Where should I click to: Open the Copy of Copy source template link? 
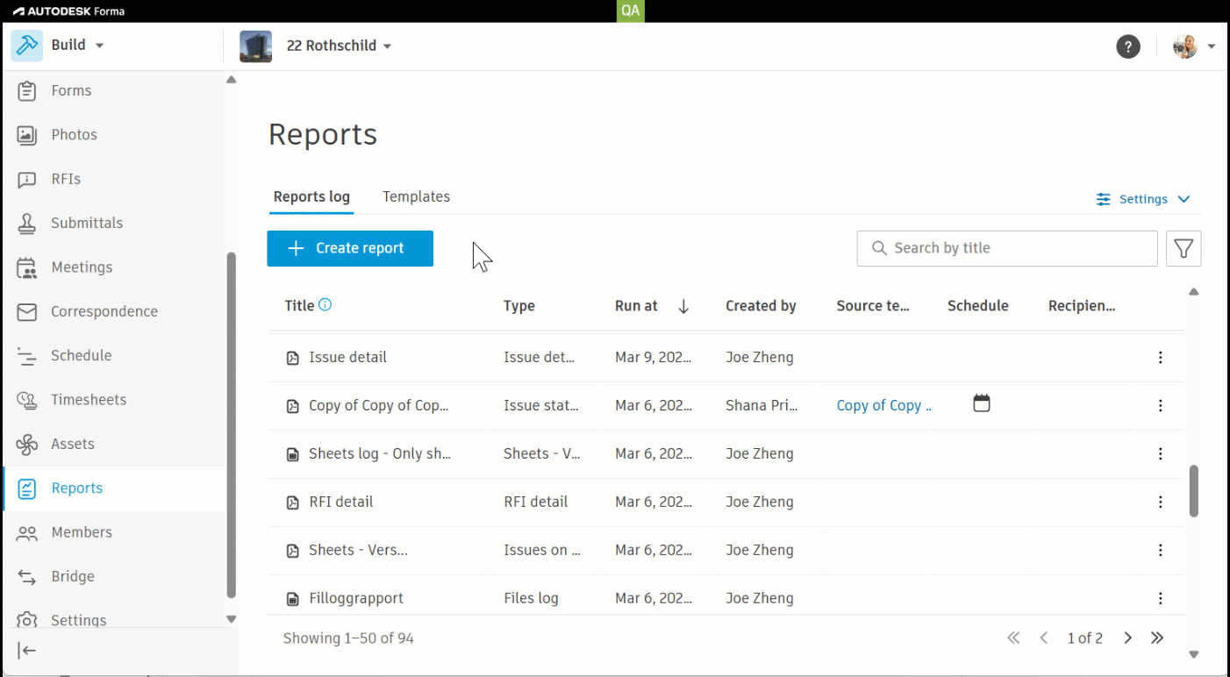[x=883, y=406]
